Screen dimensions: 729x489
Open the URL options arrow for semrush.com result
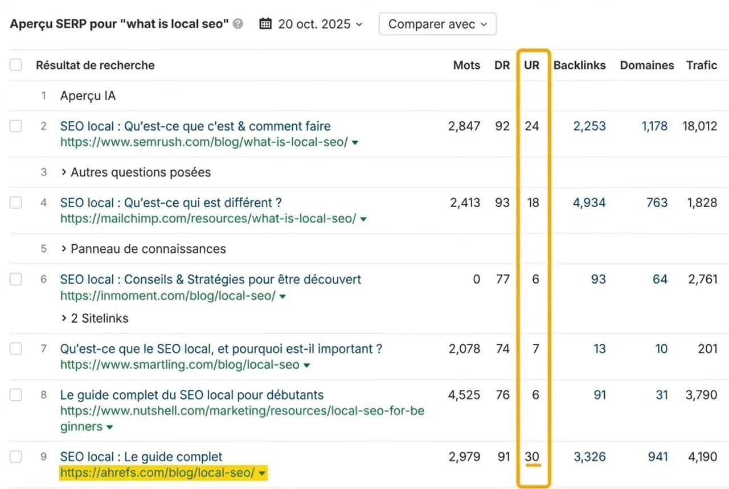(x=355, y=143)
